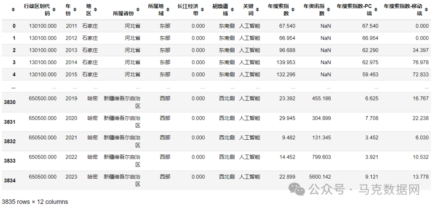Click the year cell 2012
434x207 pixels.
click(72, 38)
